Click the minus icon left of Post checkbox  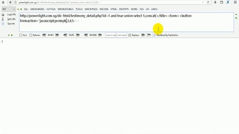click(9, 35)
